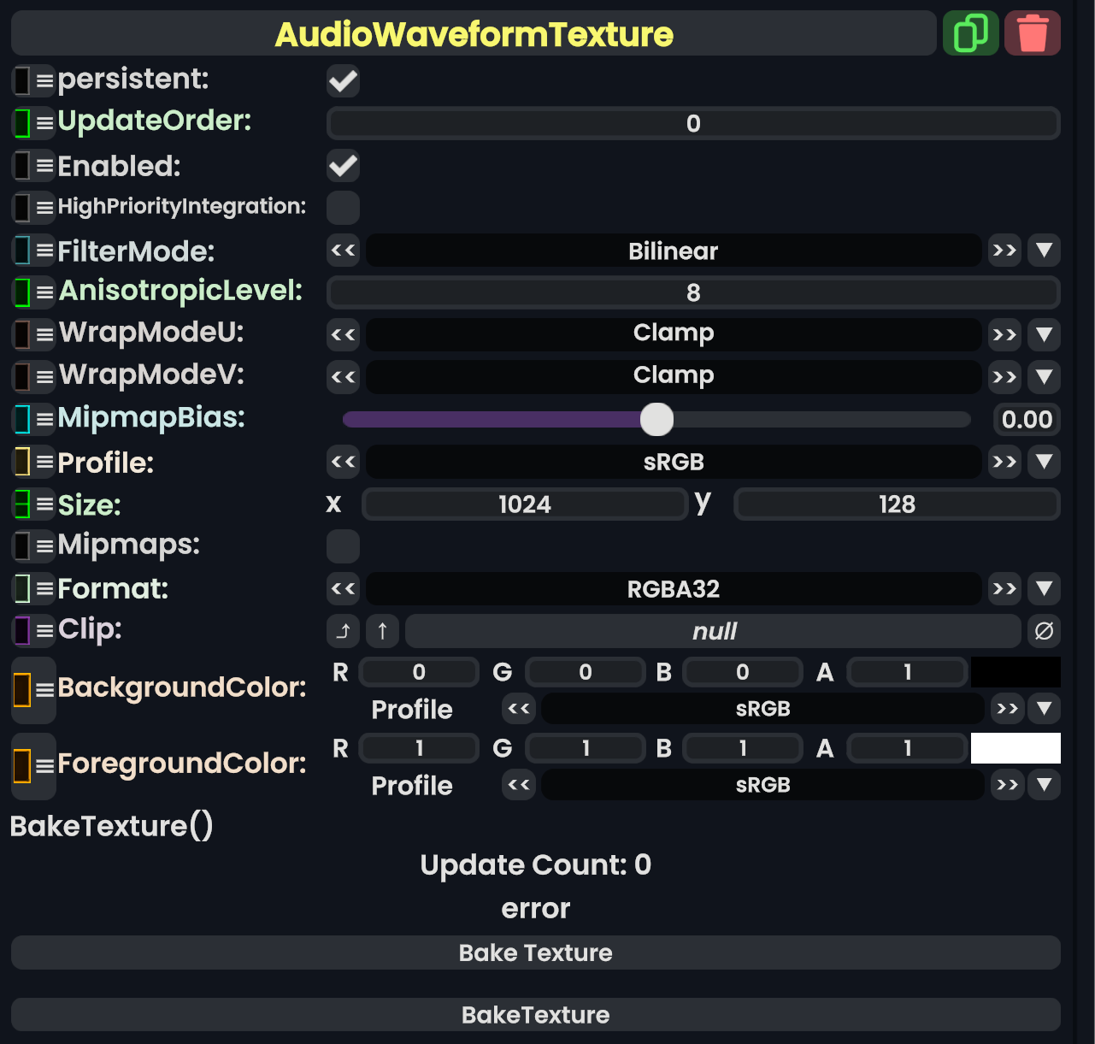
Task: Click previous arrows for WrapModeU
Action: 343,334
